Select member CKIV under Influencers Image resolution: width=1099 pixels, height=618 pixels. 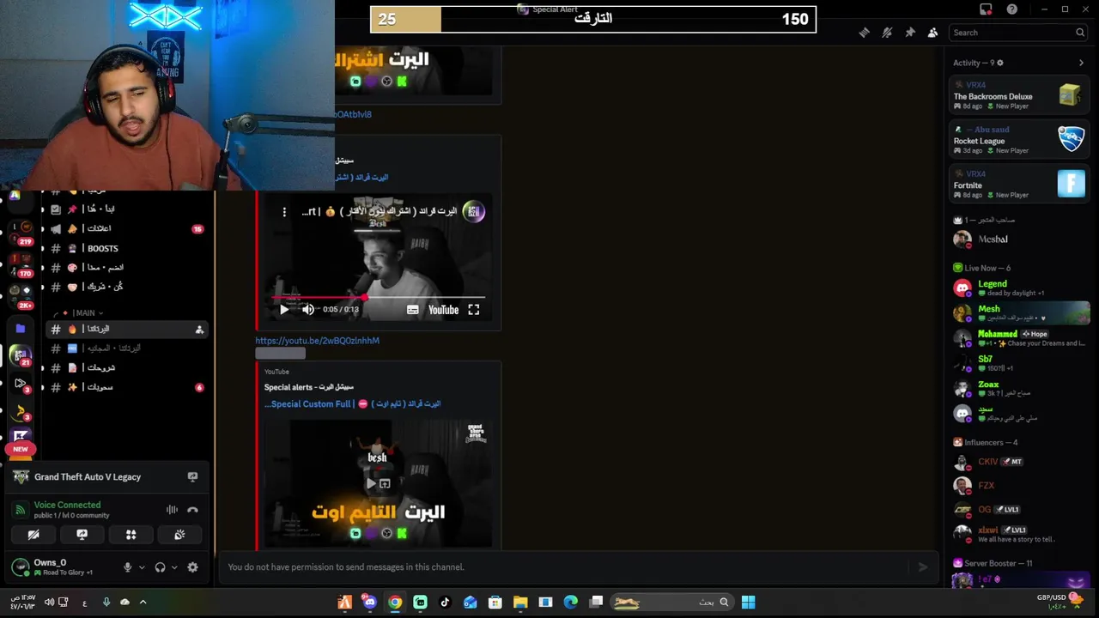coord(1019,462)
